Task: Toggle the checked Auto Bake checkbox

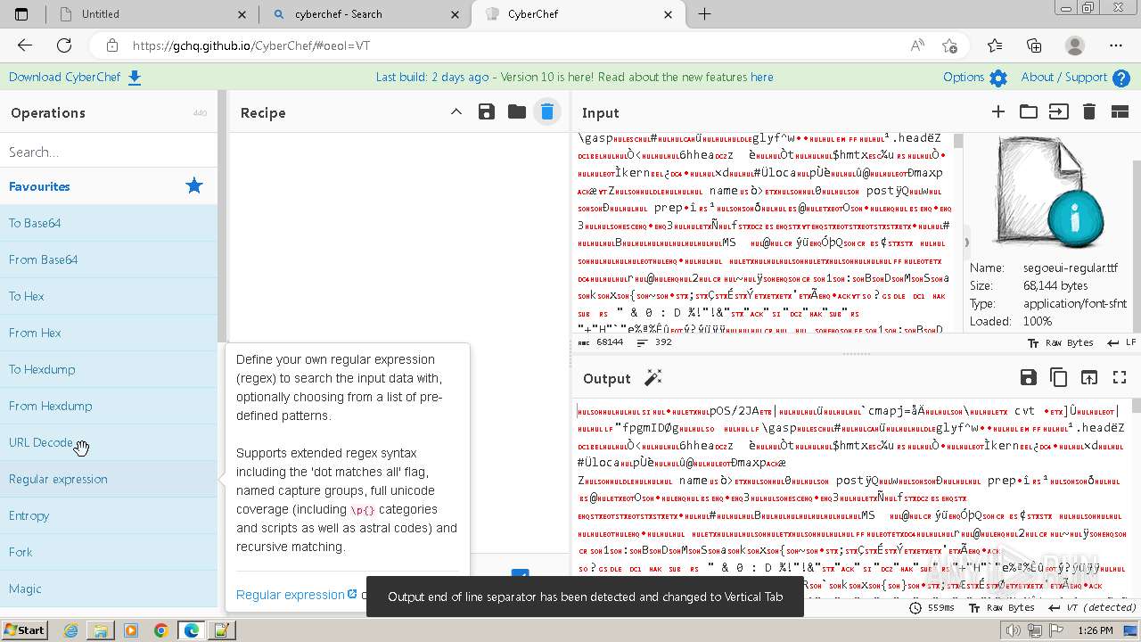Action: 520,576
